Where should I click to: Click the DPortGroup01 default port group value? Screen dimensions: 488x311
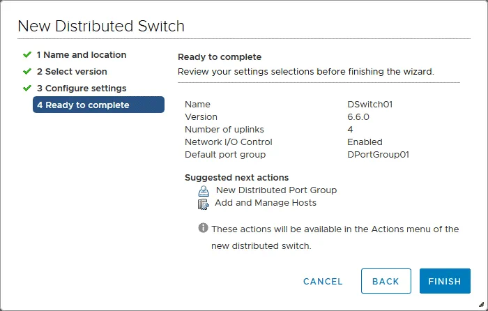[x=378, y=154]
